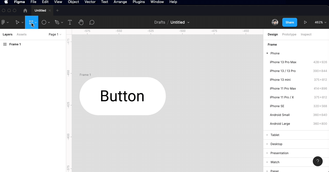Select the Ellipse shape tool

(44, 22)
